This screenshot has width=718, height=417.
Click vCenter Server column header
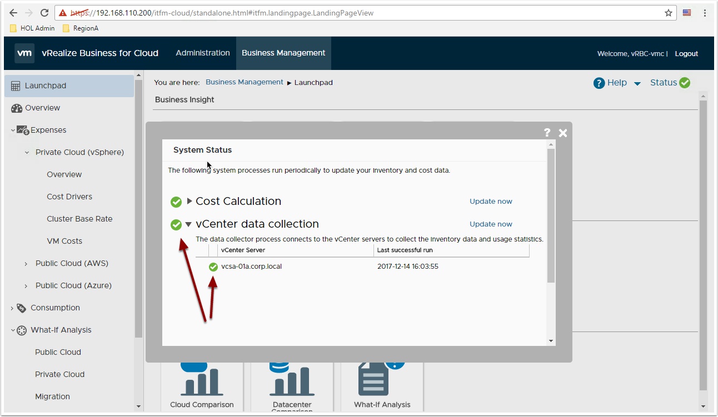coord(296,250)
